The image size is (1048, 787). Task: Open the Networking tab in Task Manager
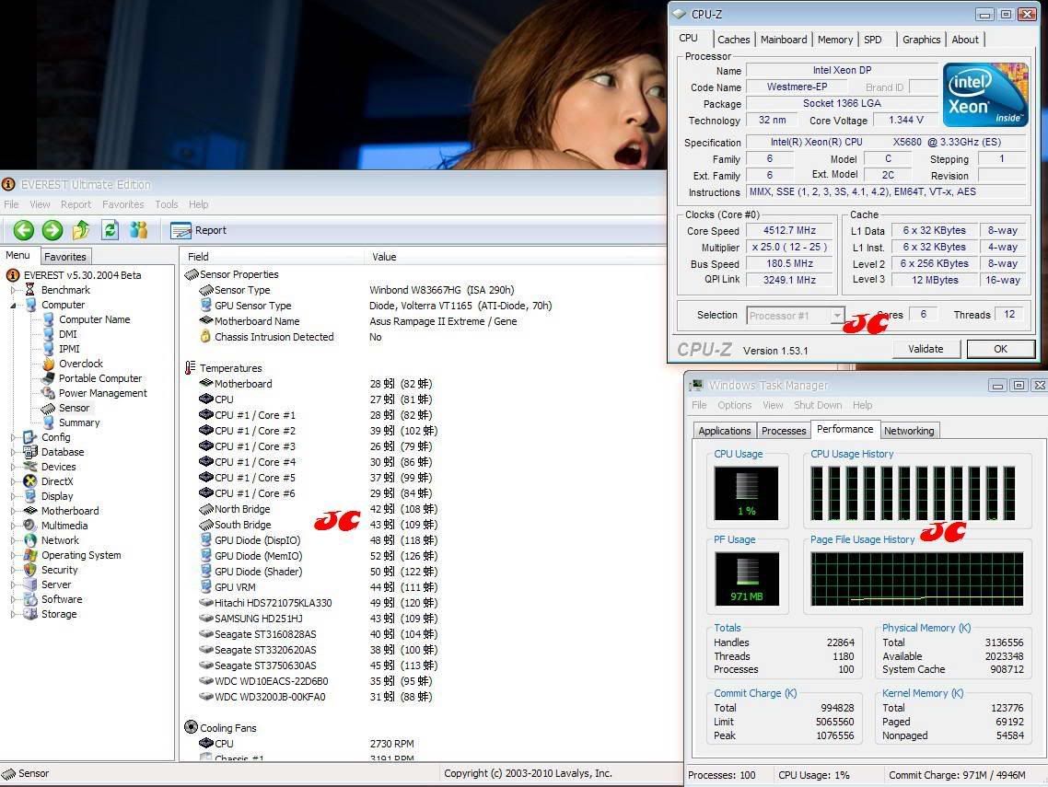point(908,431)
